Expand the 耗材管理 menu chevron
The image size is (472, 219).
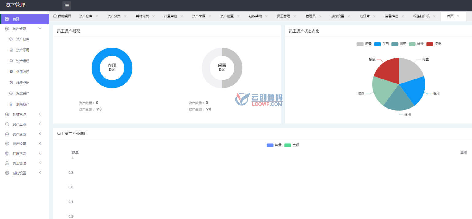40,114
